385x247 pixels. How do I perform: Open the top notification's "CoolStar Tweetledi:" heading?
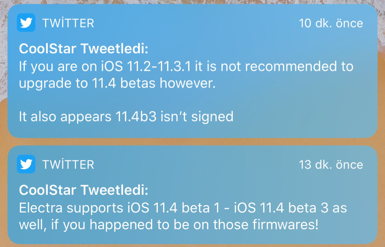point(83,49)
